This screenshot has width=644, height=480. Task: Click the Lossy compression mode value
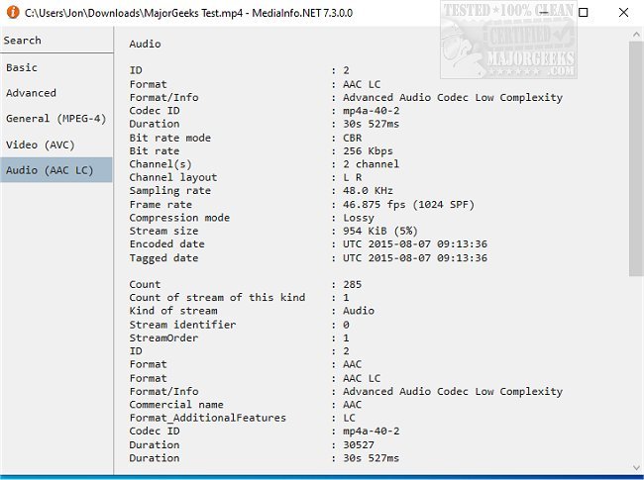coord(359,218)
